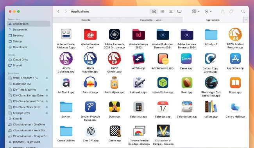Open Macintosh HD in the sidebar

(x=29, y=84)
